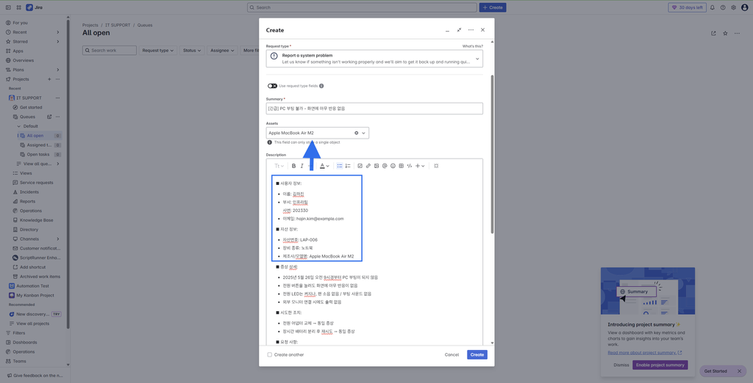The height and width of the screenshot is (383, 753).
Task: Insert an action item checkbox in description
Action: click(x=360, y=166)
